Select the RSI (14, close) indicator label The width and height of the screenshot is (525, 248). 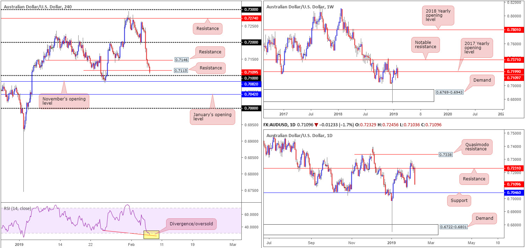pyautogui.click(x=17, y=209)
